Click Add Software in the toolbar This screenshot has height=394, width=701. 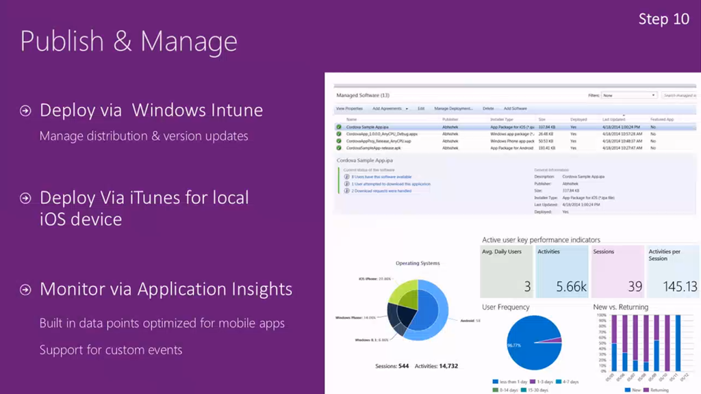point(515,109)
